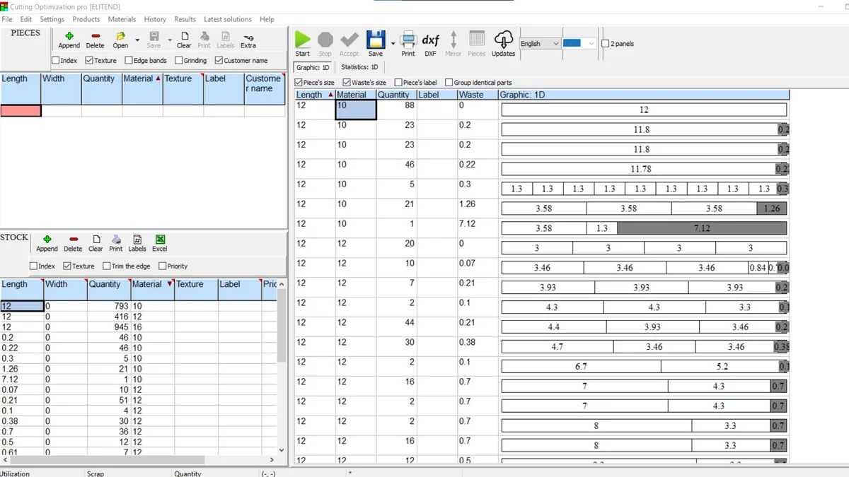
Task: Mirror the cutting layout
Action: 454,43
